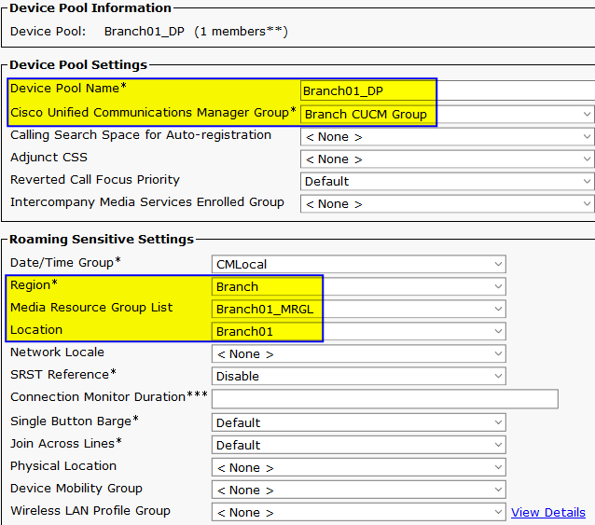
Task: Open the Single Button Barge dropdown
Action: (x=359, y=422)
